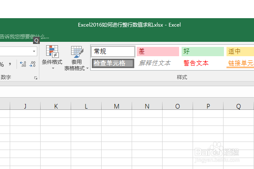The image size is (254, 169).
Task: Click the 样式 group label
Action: click(182, 77)
